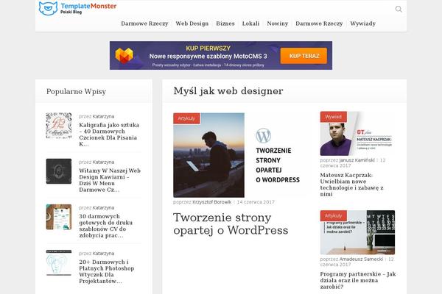This screenshot has height=294, width=442.
Task: Open the Programy partnerskie article image
Action: [x=357, y=232]
